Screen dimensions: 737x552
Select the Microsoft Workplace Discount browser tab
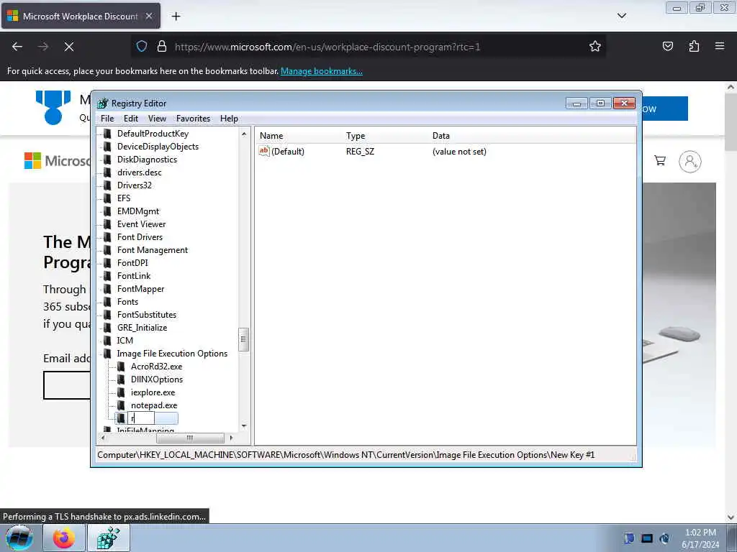[x=81, y=16]
